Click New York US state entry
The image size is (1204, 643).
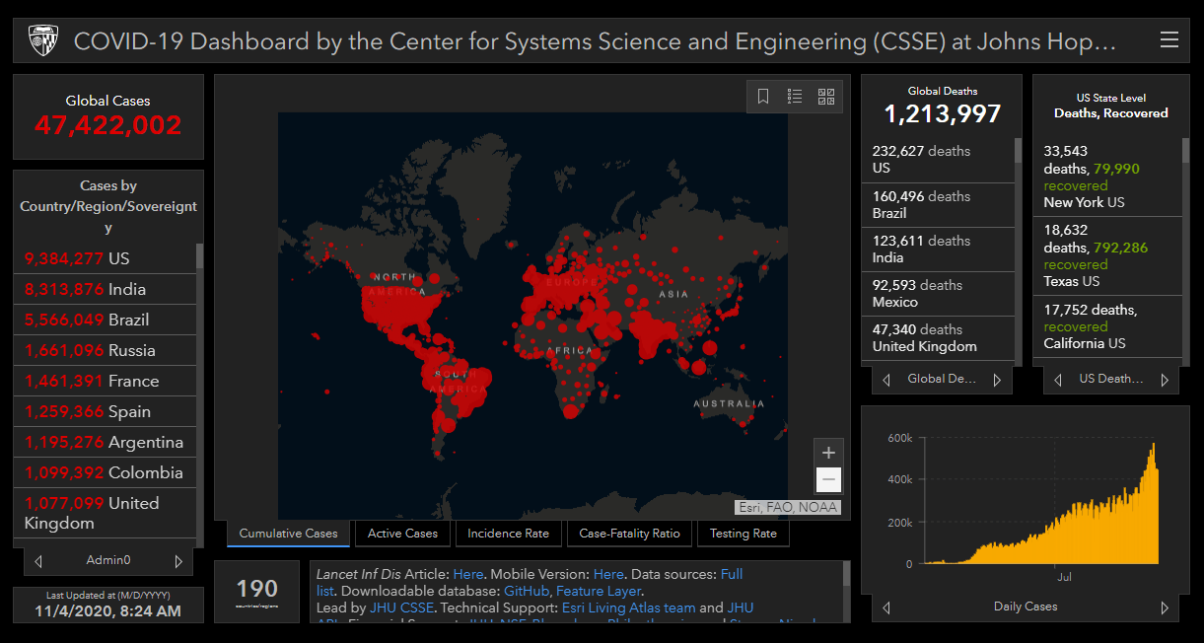(x=1107, y=177)
